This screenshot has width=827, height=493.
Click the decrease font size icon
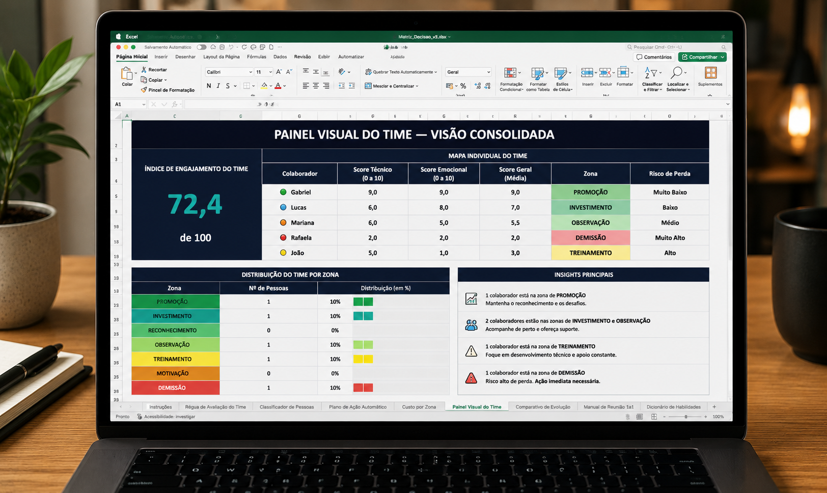(x=289, y=72)
